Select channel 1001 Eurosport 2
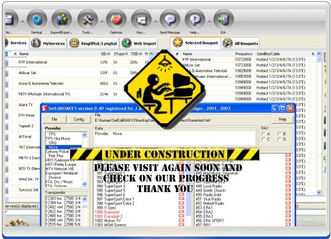 click(x=108, y=216)
